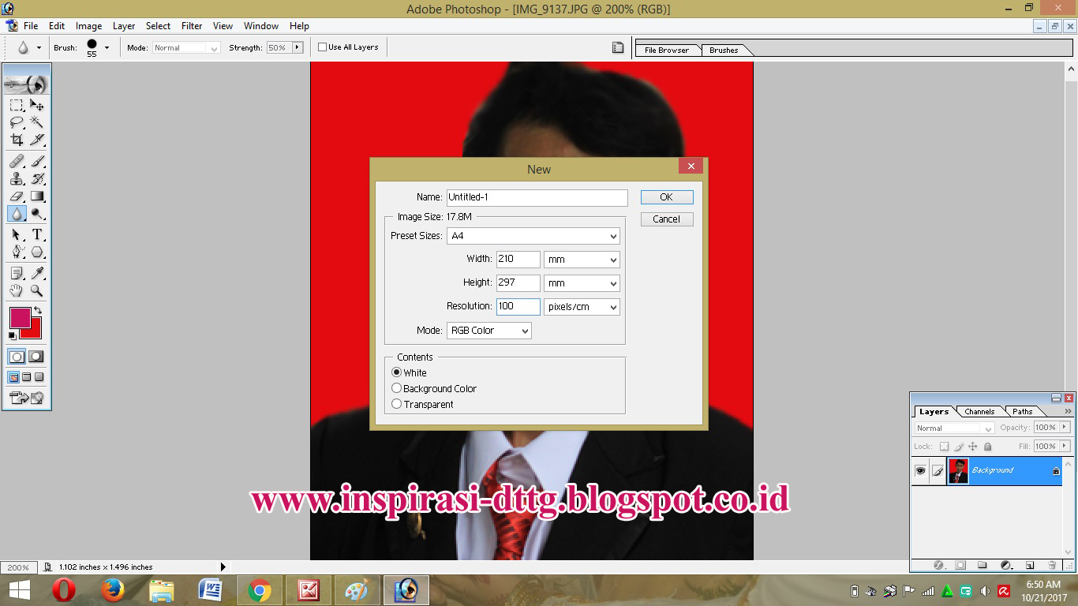Open the Layer menu

click(x=124, y=26)
